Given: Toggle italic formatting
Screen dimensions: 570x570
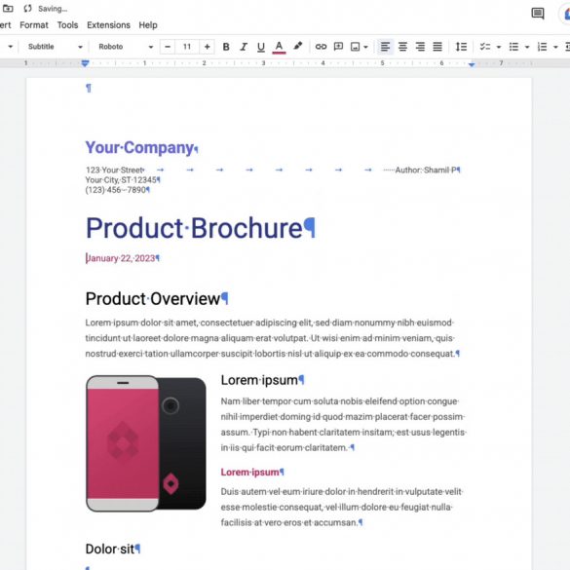Looking at the screenshot, I should coord(244,47).
